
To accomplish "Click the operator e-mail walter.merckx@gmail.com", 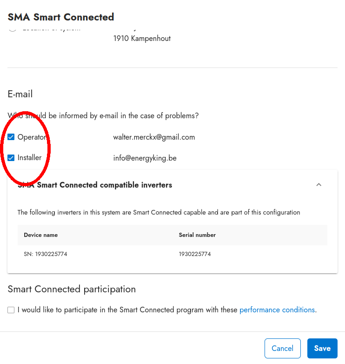I will [x=154, y=137].
